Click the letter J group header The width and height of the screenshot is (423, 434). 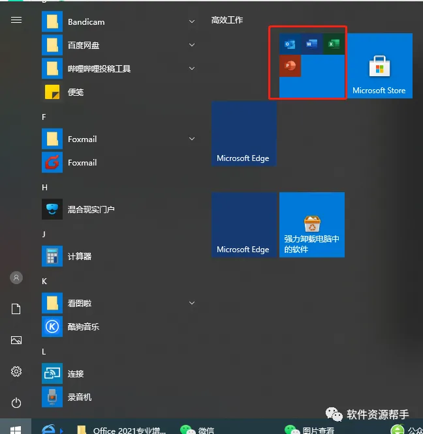pos(44,235)
